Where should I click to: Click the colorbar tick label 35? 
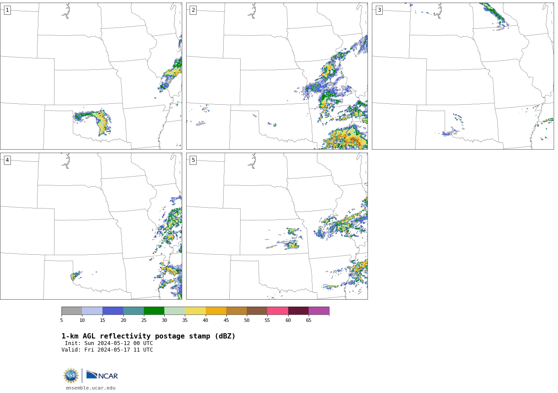(185, 321)
